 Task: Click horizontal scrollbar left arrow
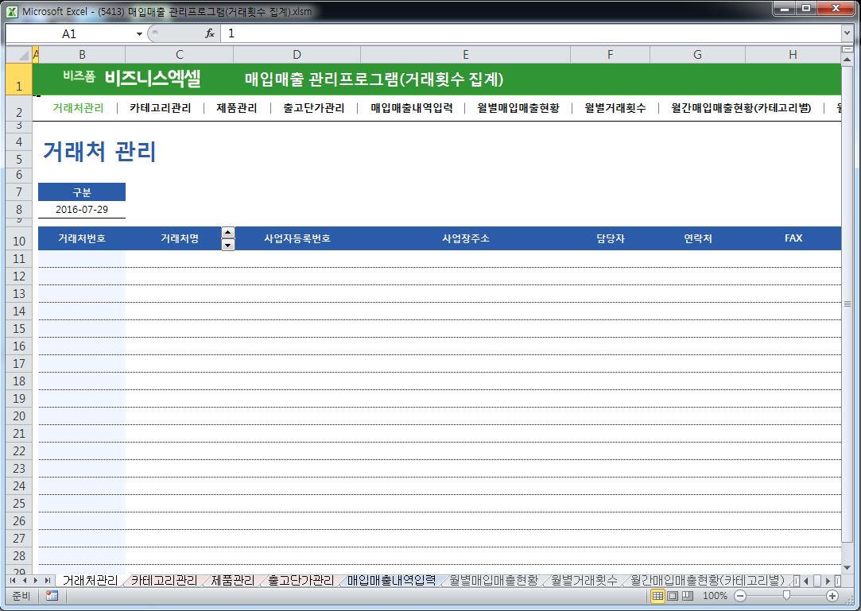[805, 580]
